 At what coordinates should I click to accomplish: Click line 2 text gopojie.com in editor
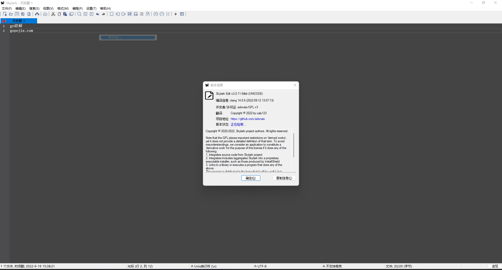[x=21, y=31]
